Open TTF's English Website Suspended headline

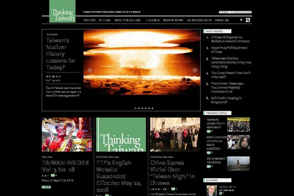(x=119, y=176)
